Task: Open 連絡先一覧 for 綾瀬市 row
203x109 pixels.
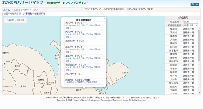Action: pyautogui.click(x=188, y=54)
